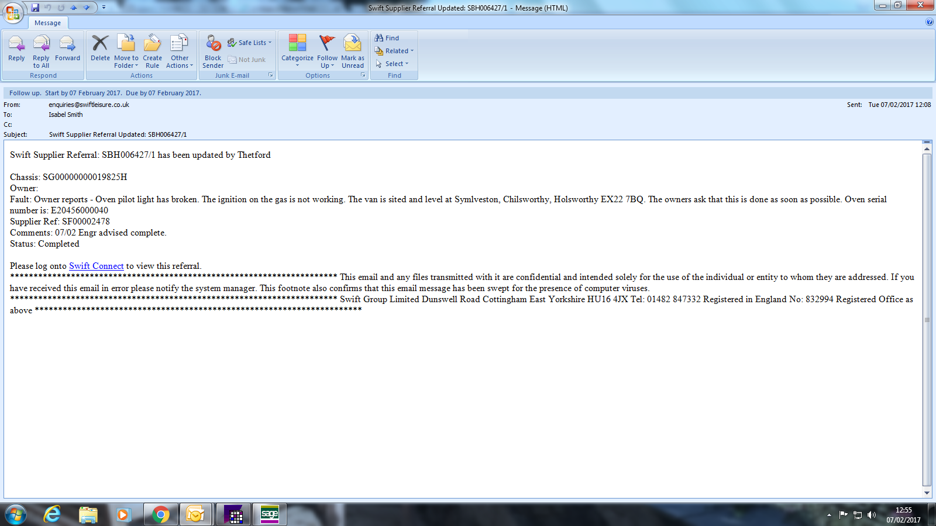Viewport: 936px width, 526px height.
Task: Click the Supplier Ref SF00002478 line
Action: (60, 222)
